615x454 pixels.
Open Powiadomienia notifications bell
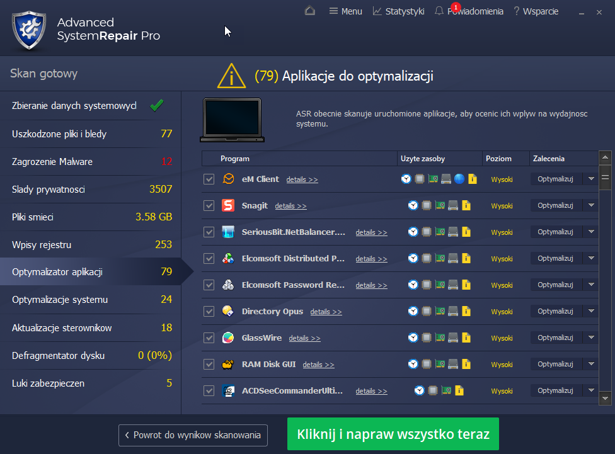click(469, 11)
